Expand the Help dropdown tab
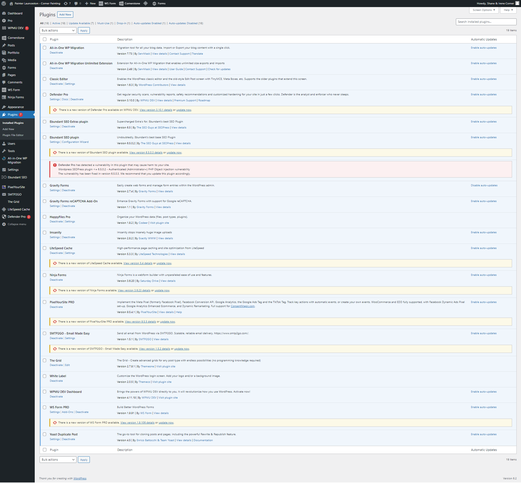The image size is (521, 483). 508,10
